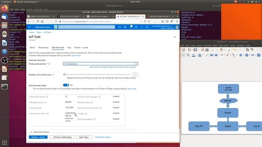Open Activities in the Ubuntu top bar
Viewport: 262px width, 147px height.
(x=6, y=2)
